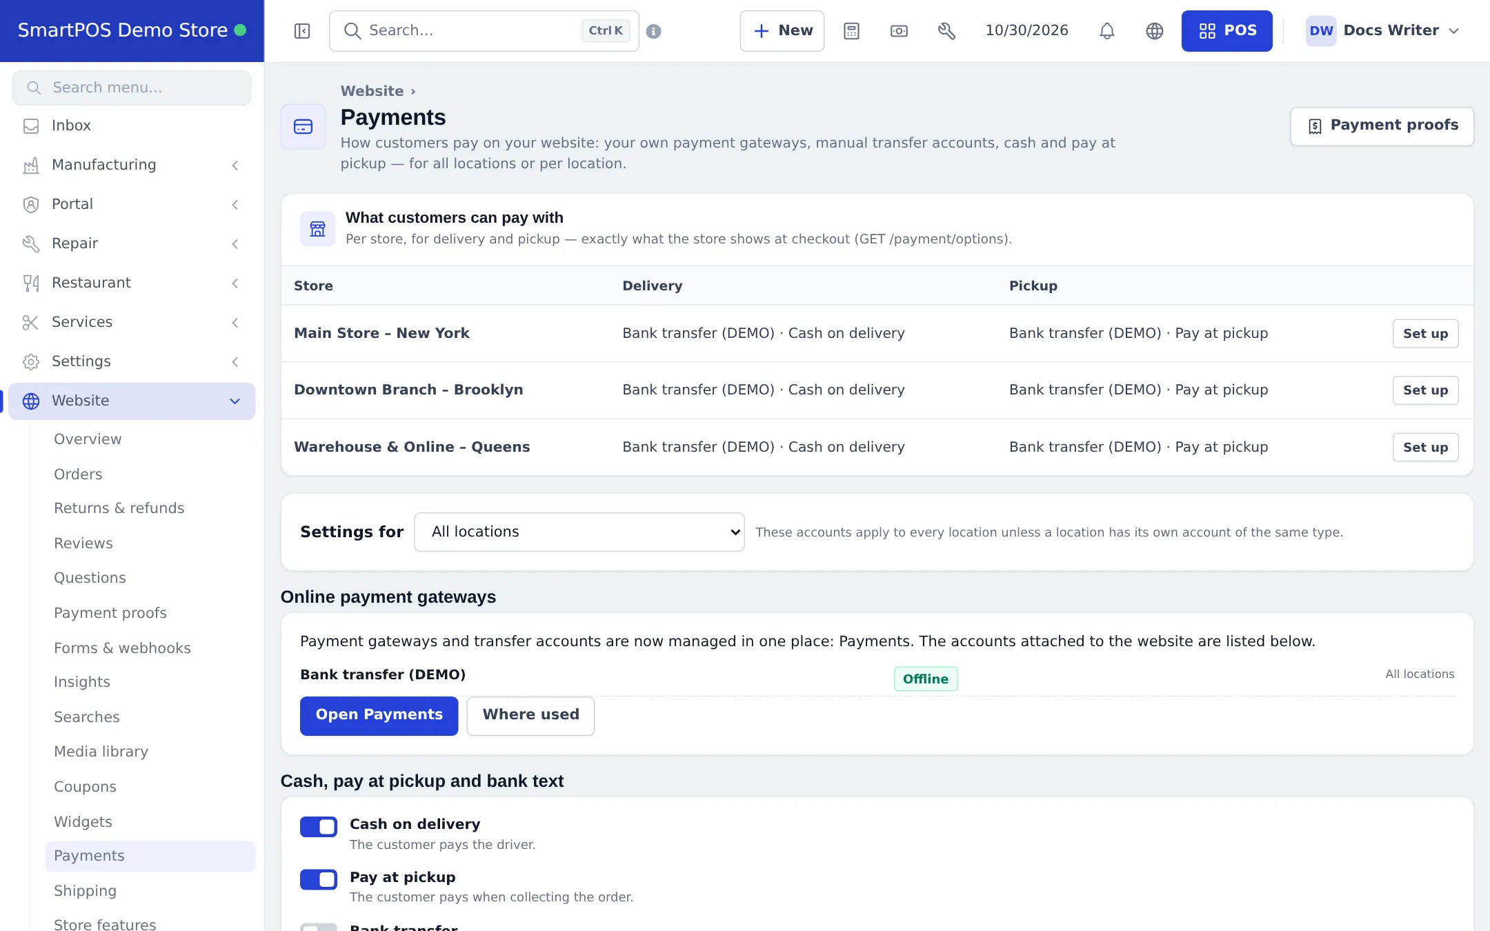Click the SmartPOS Demo Store title

pos(123,30)
